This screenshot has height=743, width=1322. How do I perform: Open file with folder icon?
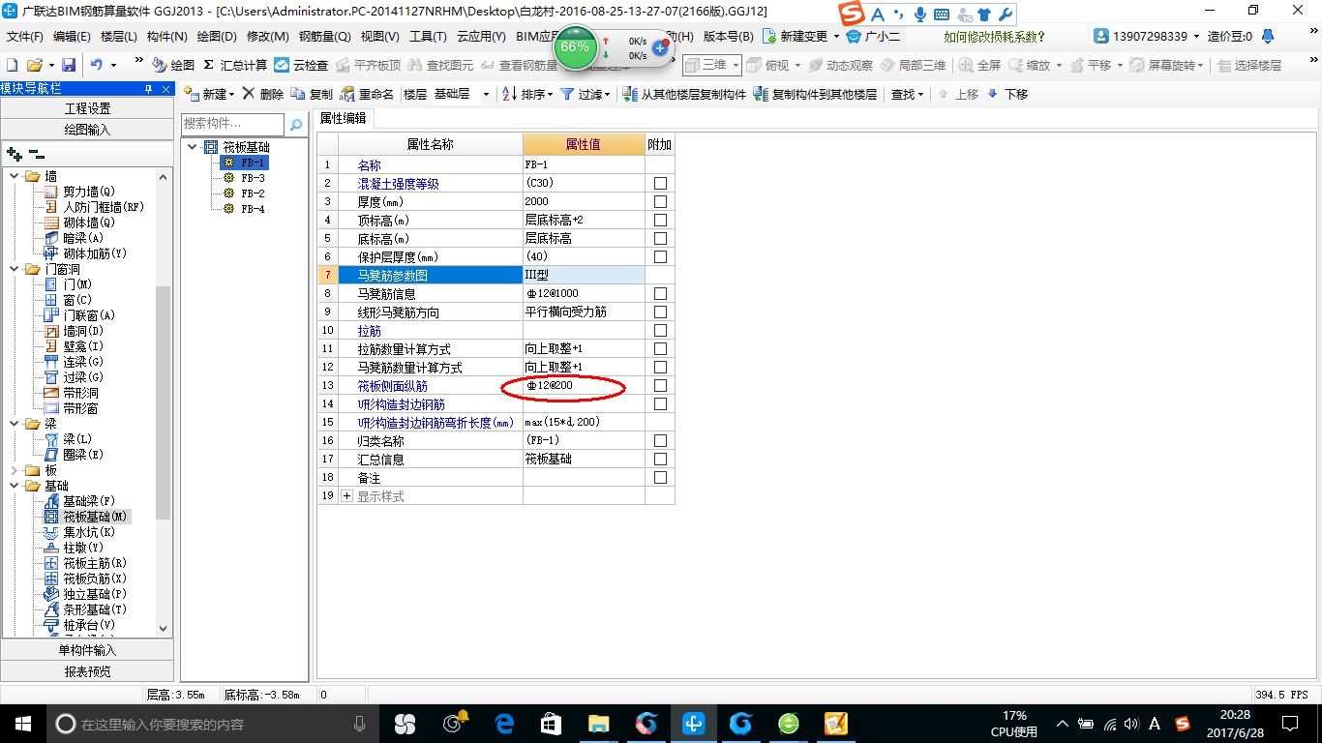point(34,65)
